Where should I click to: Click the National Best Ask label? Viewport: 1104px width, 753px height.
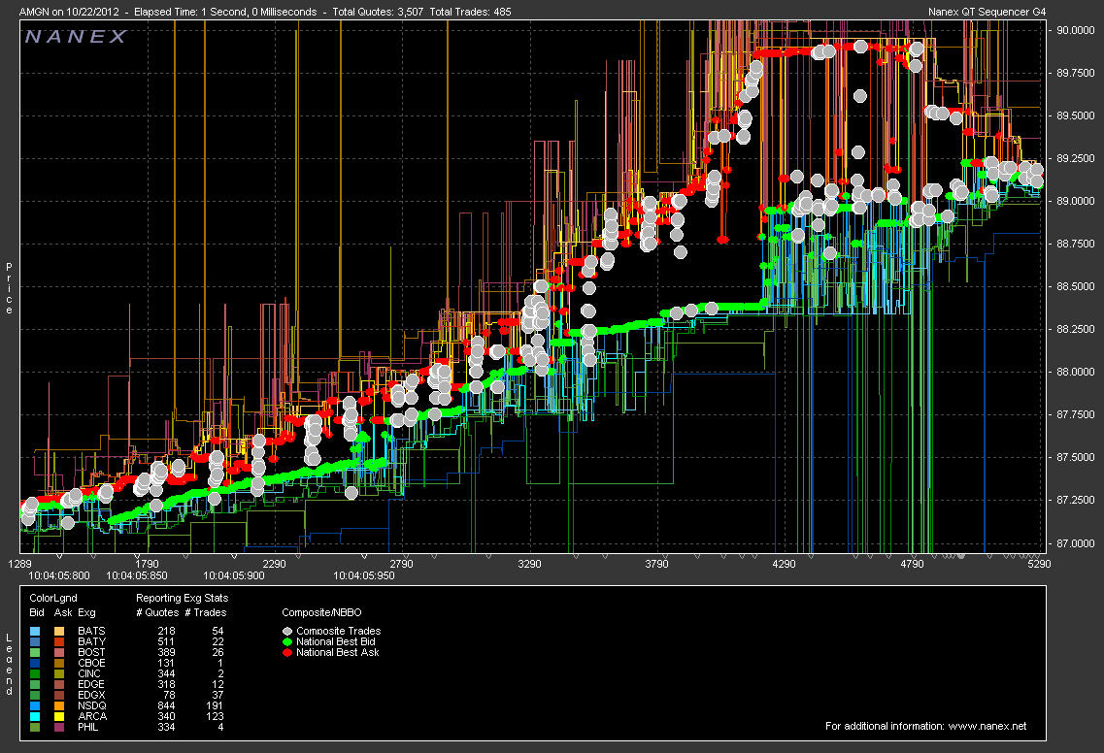pos(337,652)
